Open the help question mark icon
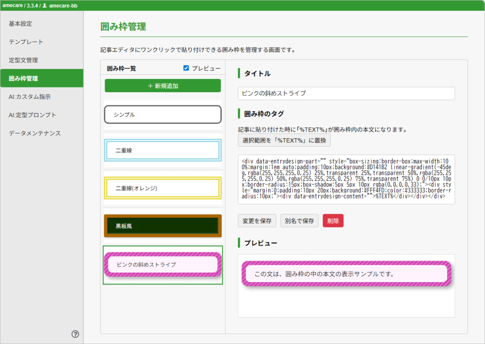This screenshot has height=344, width=485. coord(75,334)
